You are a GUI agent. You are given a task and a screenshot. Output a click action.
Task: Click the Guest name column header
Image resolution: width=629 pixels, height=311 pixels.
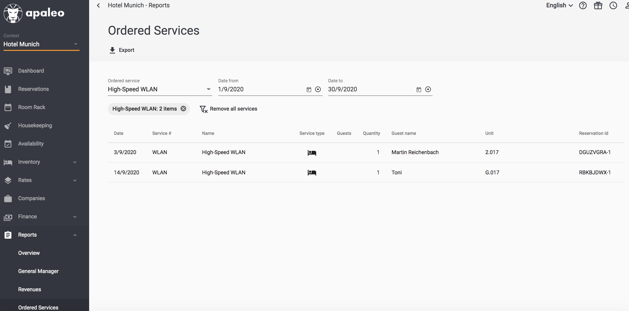404,133
